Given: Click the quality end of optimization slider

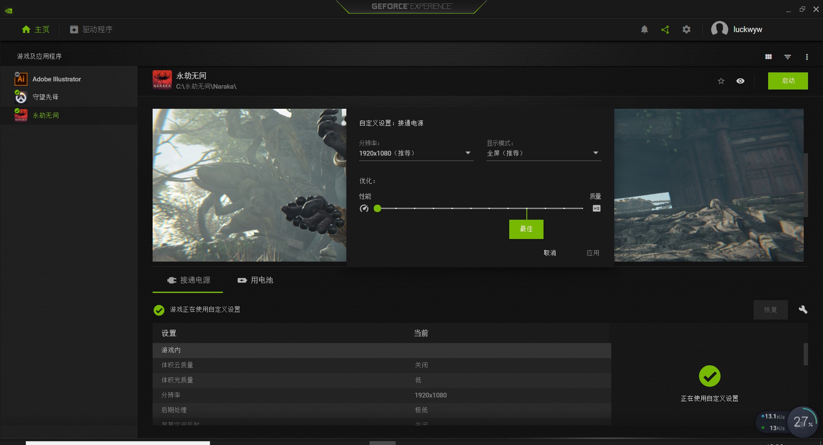Looking at the screenshot, I should pyautogui.click(x=582, y=209).
